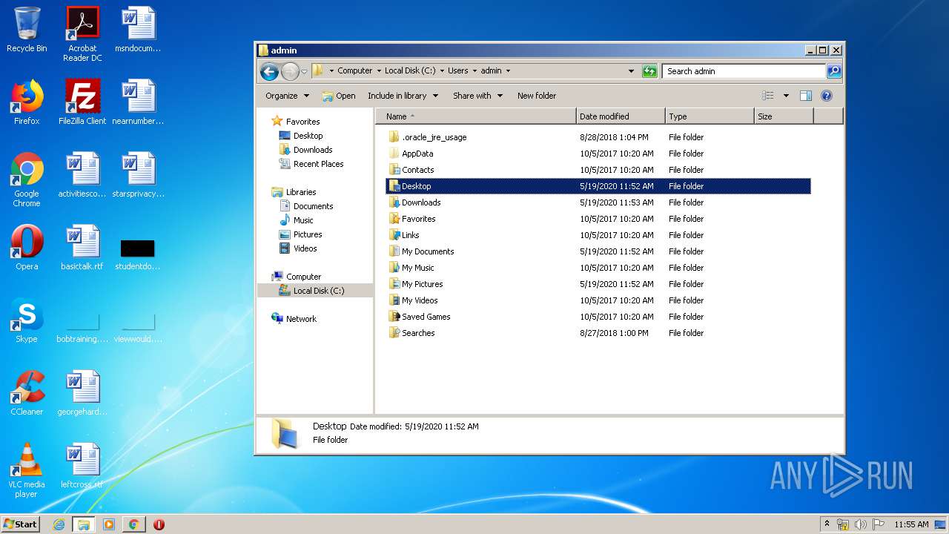
Task: Open Skype from the desktop
Action: [x=27, y=320]
